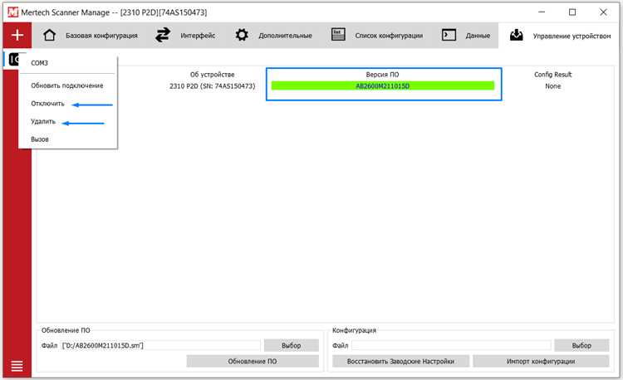The height and width of the screenshot is (380, 623).
Task: Select the connected scanner device icon in sidebar
Action: point(14,60)
